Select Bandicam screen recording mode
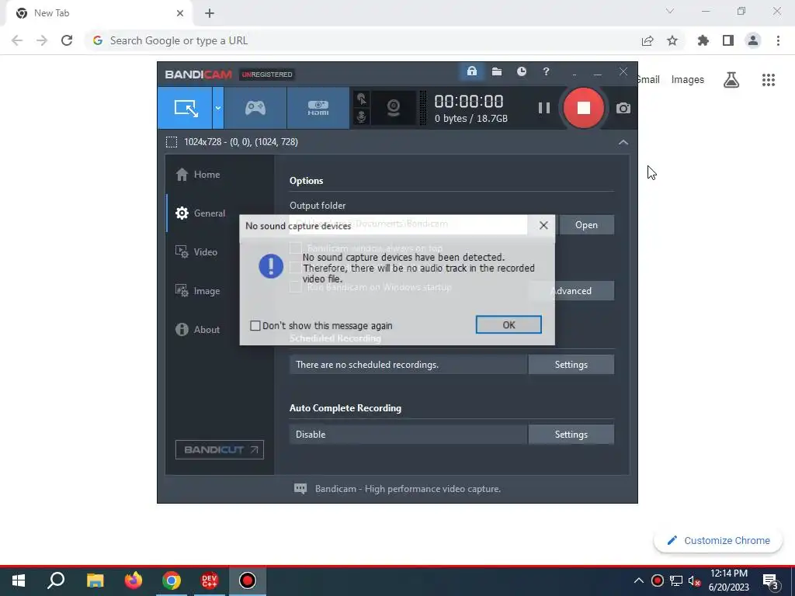Viewport: 795px width, 596px height. pyautogui.click(x=185, y=108)
